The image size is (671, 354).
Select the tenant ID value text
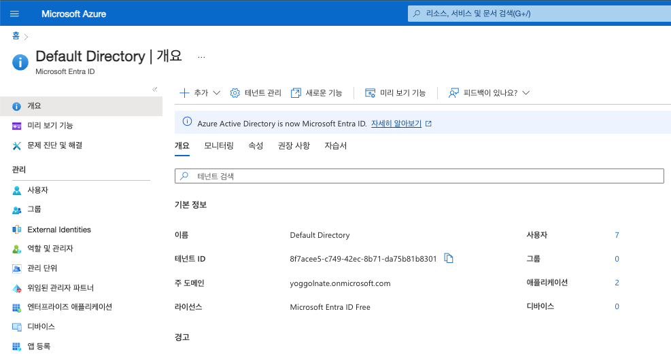tap(363, 259)
